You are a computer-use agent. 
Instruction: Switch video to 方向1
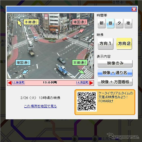coord(106,44)
